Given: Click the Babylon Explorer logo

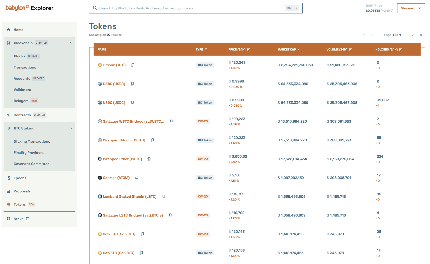Looking at the screenshot, I should [29, 8].
